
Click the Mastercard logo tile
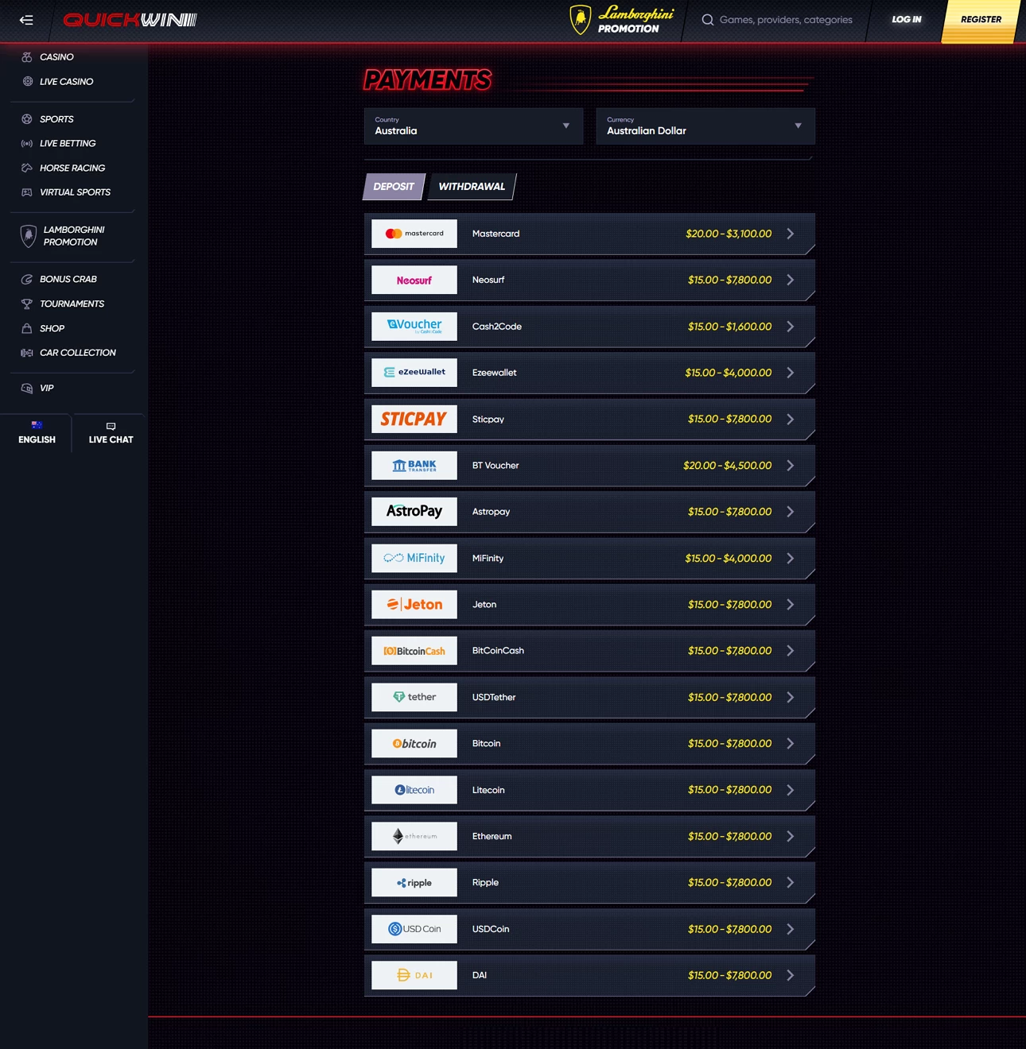tap(414, 234)
